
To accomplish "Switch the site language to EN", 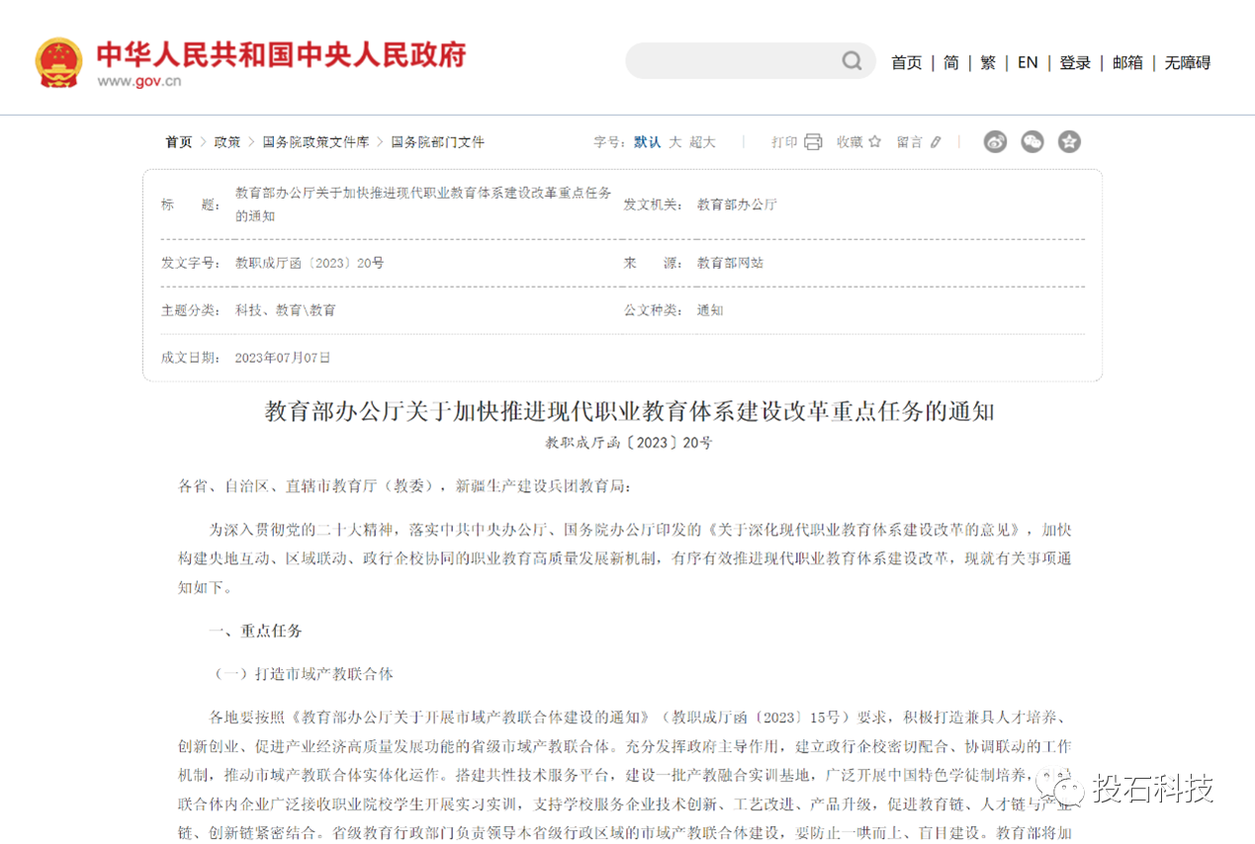I will (1028, 62).
